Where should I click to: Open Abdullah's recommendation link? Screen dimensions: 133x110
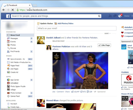128,27
